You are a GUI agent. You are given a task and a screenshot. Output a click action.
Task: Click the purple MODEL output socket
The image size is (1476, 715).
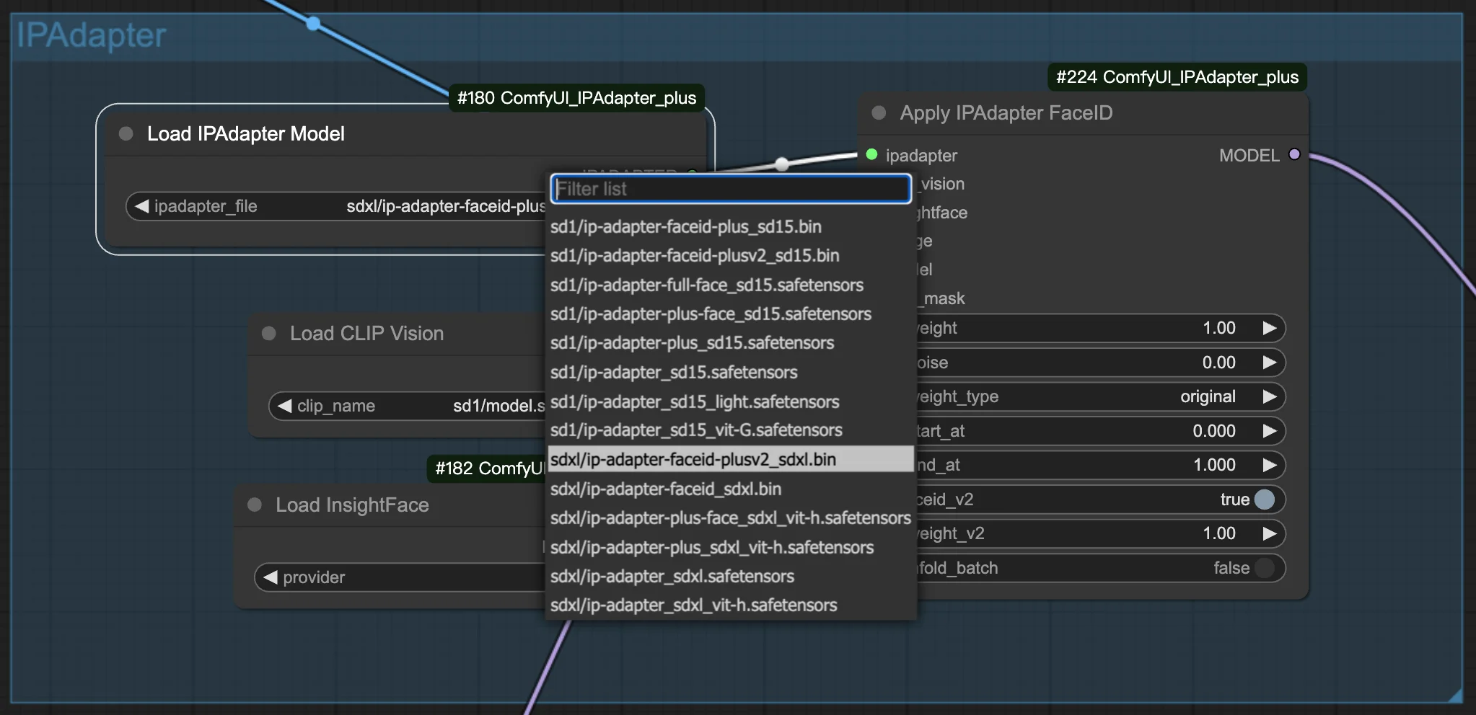click(x=1294, y=154)
